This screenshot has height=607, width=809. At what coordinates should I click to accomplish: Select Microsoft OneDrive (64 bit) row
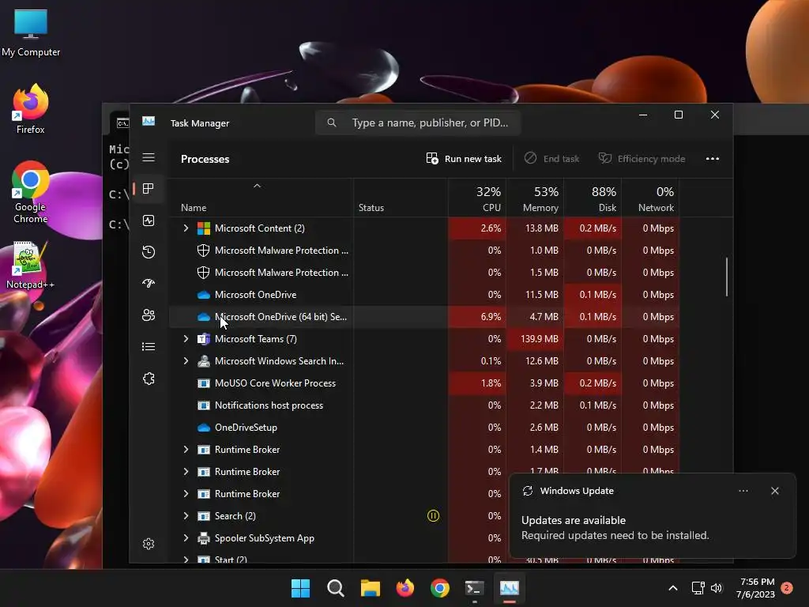pyautogui.click(x=424, y=317)
